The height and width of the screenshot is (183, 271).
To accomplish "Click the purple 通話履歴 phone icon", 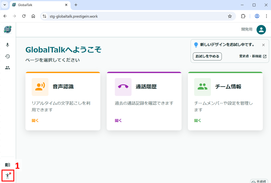I will [x=123, y=87].
